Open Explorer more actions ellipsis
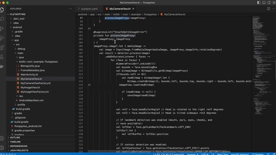276x155 pixels. click(70, 9)
